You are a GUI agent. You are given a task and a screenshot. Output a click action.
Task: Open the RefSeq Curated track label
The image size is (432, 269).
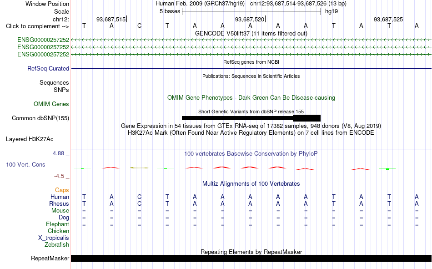pos(48,68)
